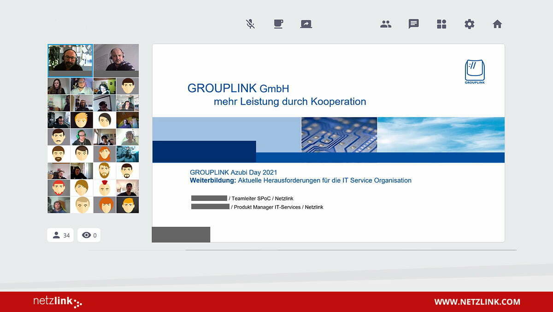Select the long red hair avatar tile
The height and width of the screenshot is (312, 553).
click(x=105, y=154)
